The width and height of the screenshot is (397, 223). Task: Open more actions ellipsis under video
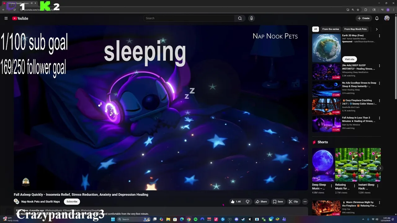(305, 202)
